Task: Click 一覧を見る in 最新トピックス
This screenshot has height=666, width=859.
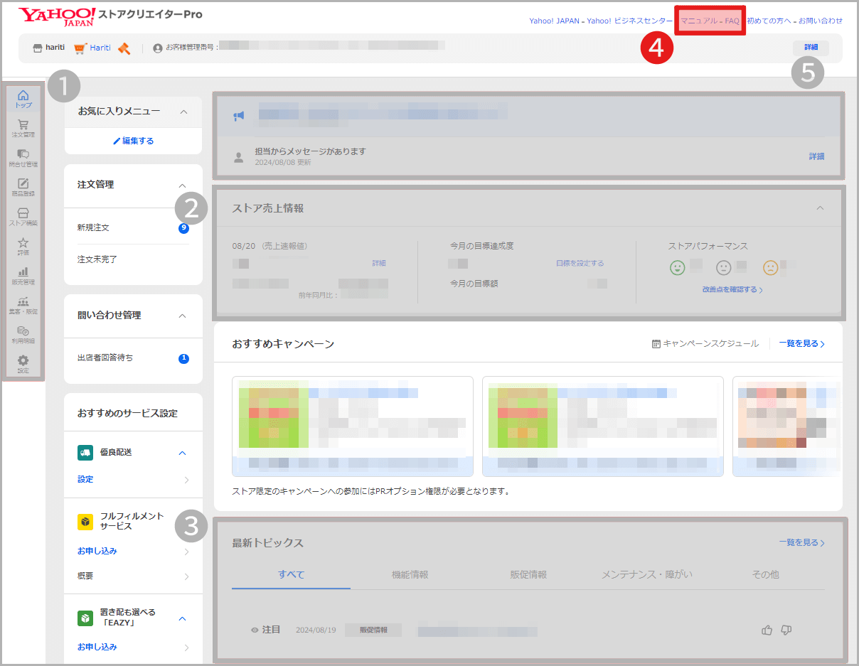Action: (801, 542)
